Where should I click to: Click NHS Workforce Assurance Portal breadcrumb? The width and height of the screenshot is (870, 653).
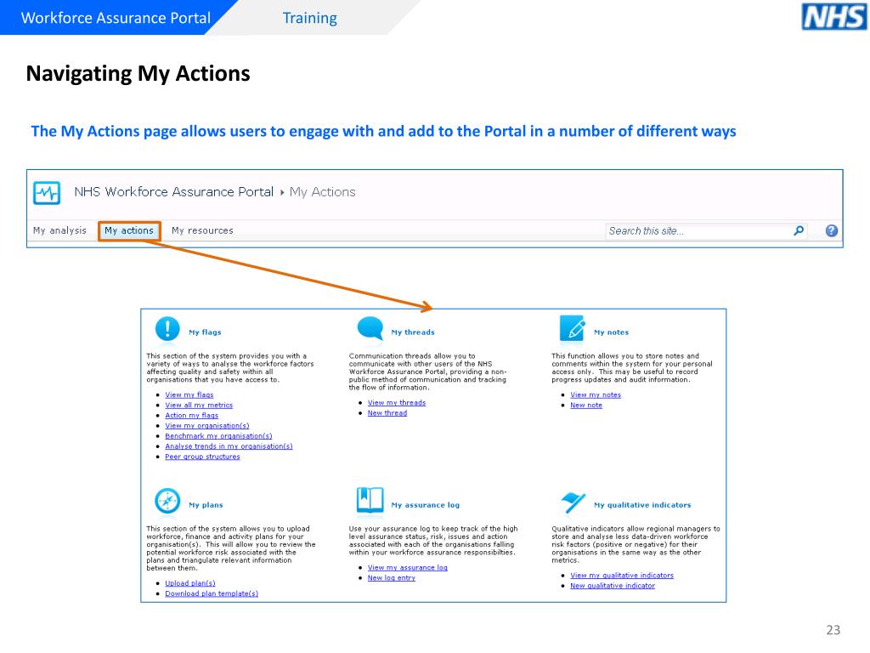point(173,191)
